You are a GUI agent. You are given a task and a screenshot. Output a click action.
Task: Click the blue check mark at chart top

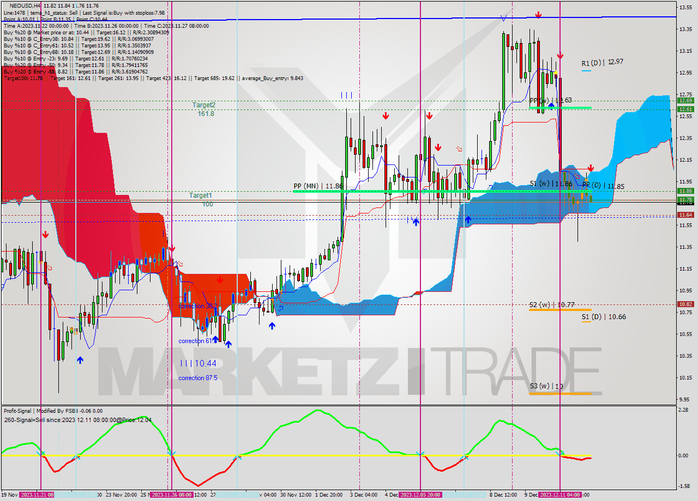tap(503, 18)
